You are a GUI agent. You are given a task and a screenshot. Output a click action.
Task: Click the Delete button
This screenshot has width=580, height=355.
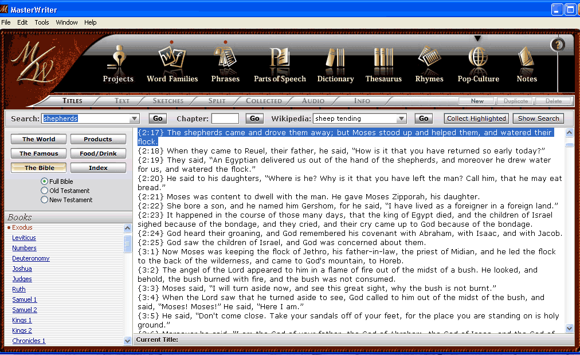[554, 101]
